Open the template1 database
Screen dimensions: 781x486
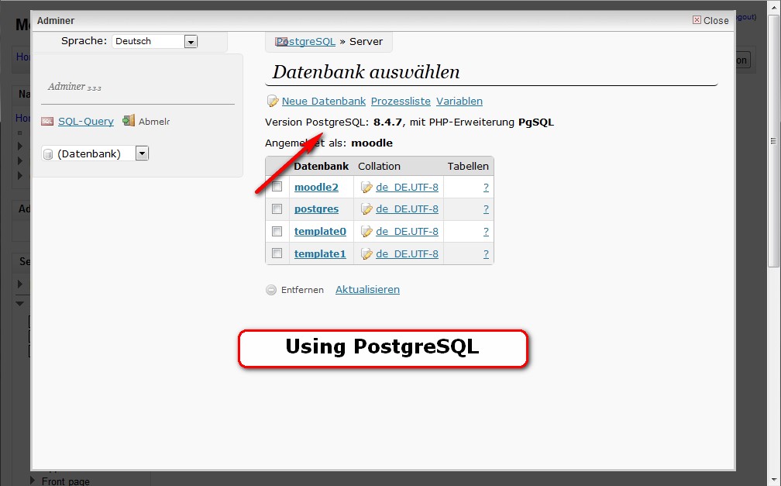320,253
